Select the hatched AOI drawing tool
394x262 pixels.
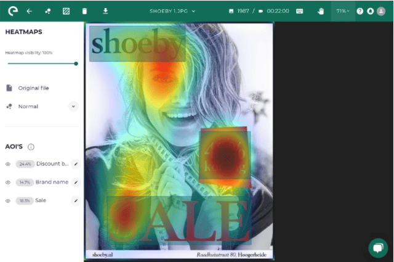[66, 11]
